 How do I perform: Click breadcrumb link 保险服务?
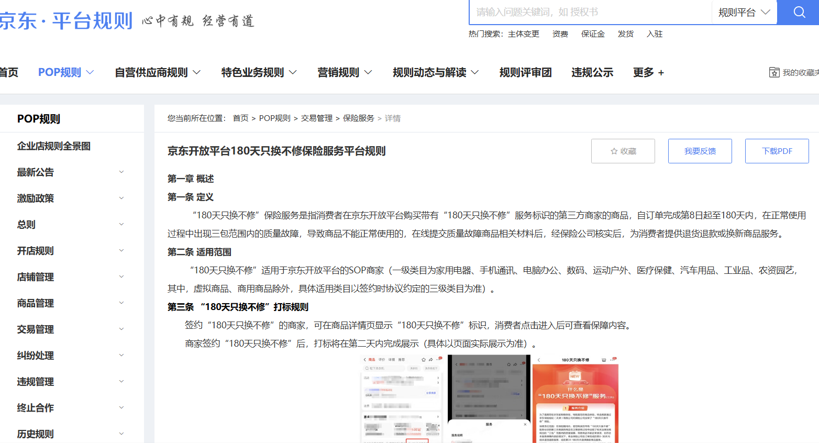click(x=359, y=118)
